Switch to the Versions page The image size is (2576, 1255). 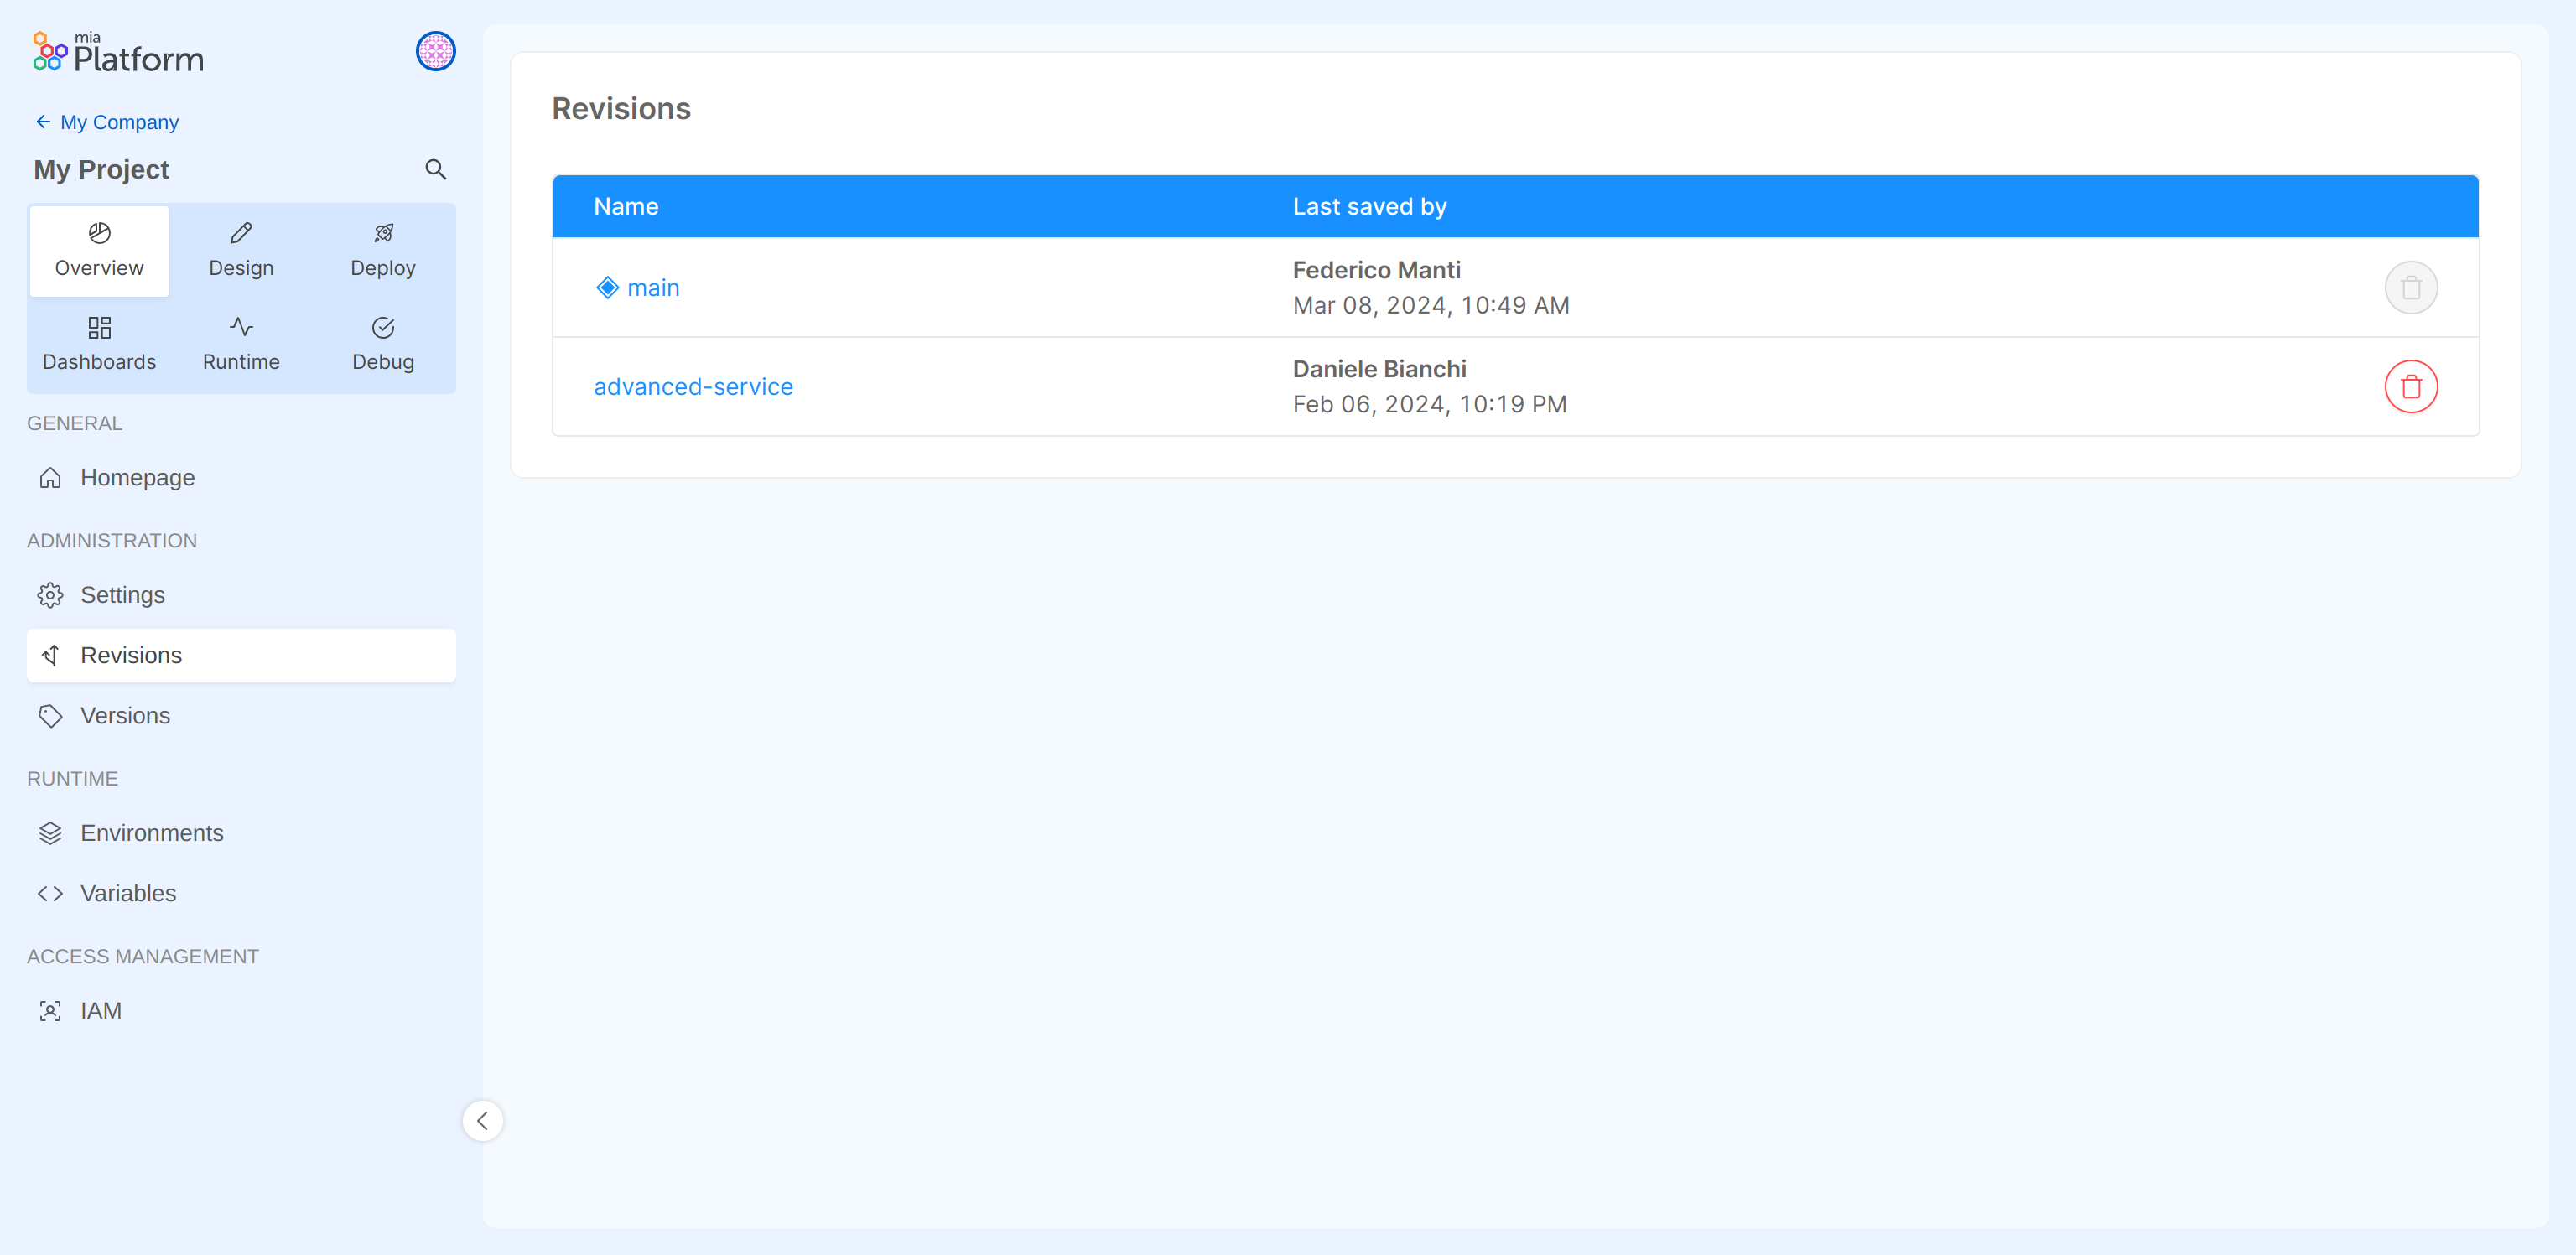coord(125,715)
